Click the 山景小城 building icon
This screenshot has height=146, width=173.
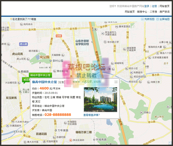(x=170, y=42)
